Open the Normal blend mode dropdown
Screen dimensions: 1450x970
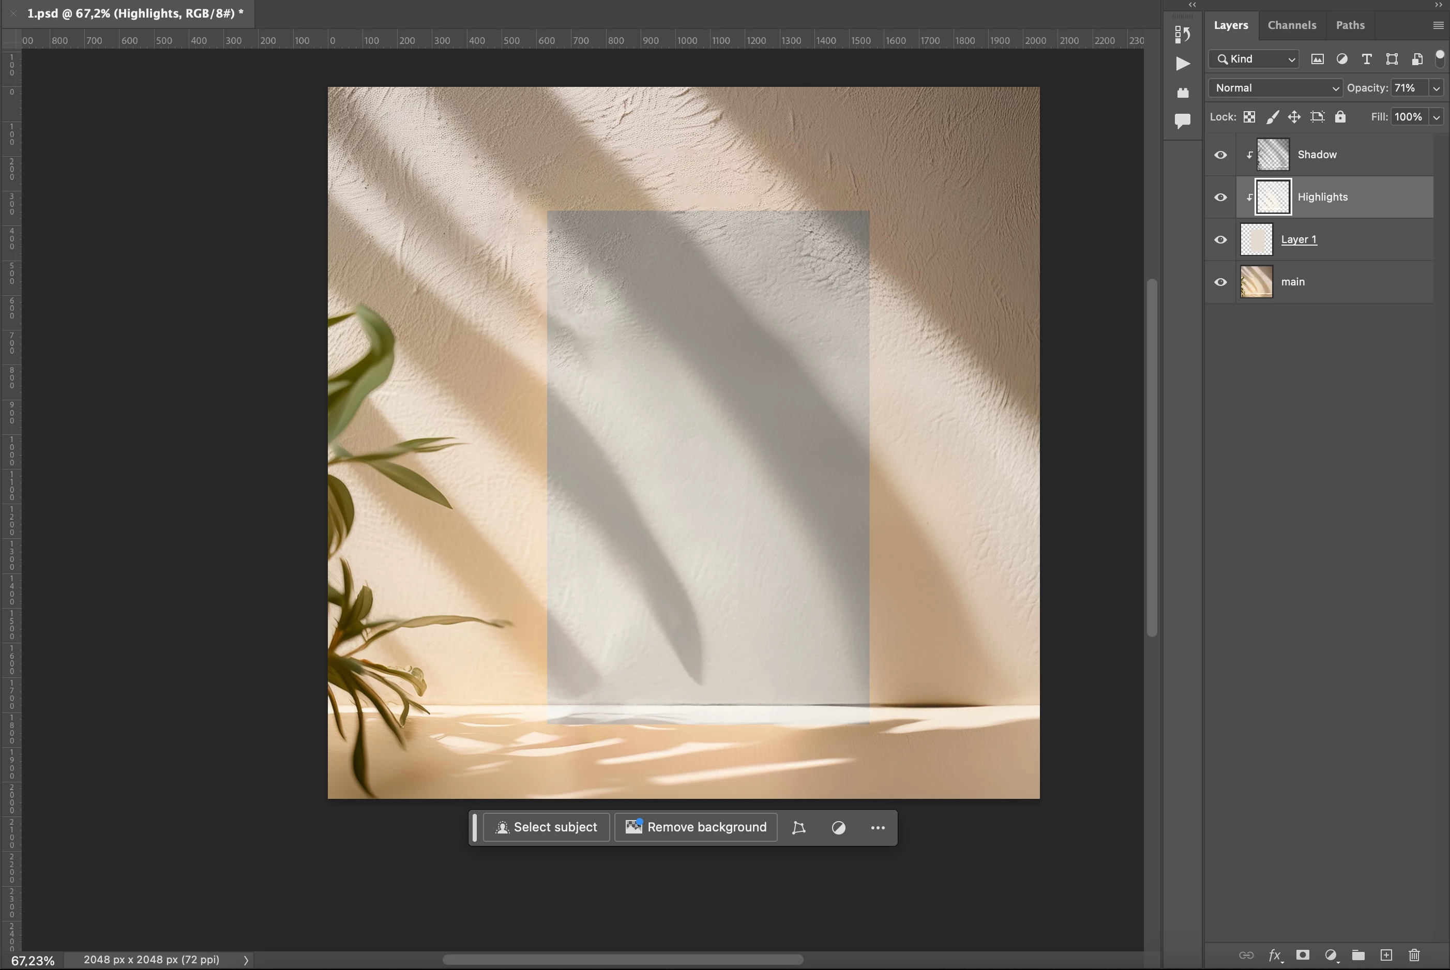click(x=1275, y=88)
